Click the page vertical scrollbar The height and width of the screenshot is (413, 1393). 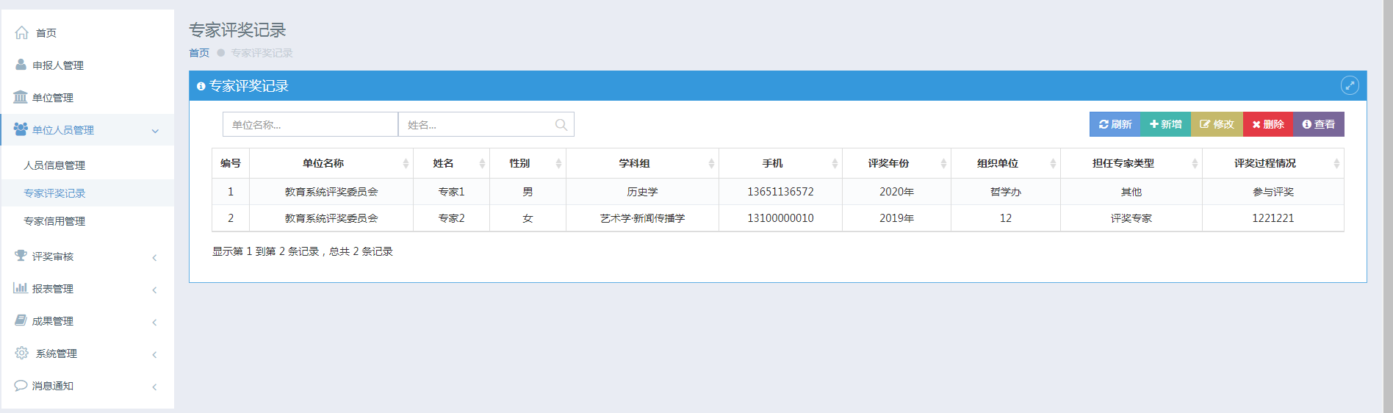point(1388,206)
